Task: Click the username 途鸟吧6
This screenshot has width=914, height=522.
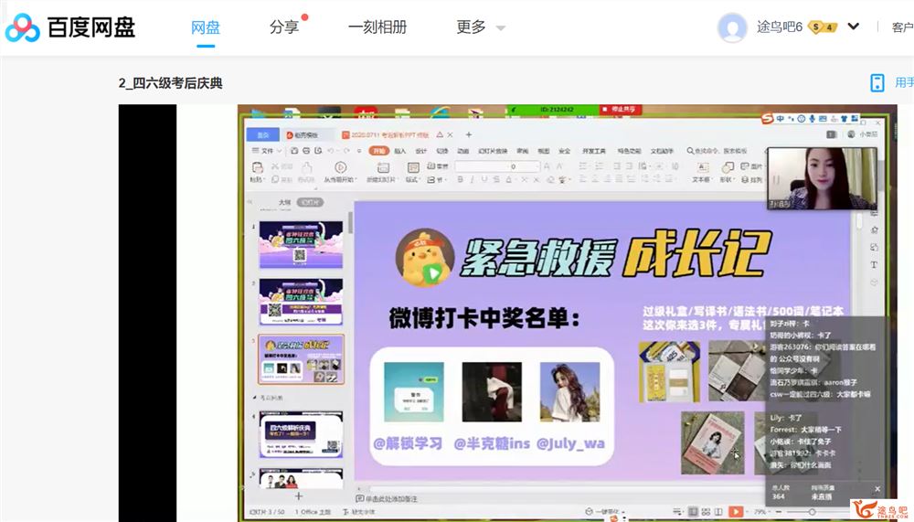Action: (x=780, y=27)
